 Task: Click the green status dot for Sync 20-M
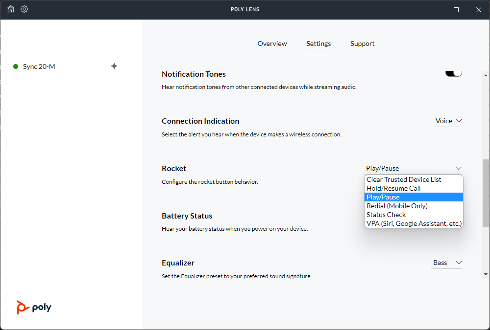point(16,66)
